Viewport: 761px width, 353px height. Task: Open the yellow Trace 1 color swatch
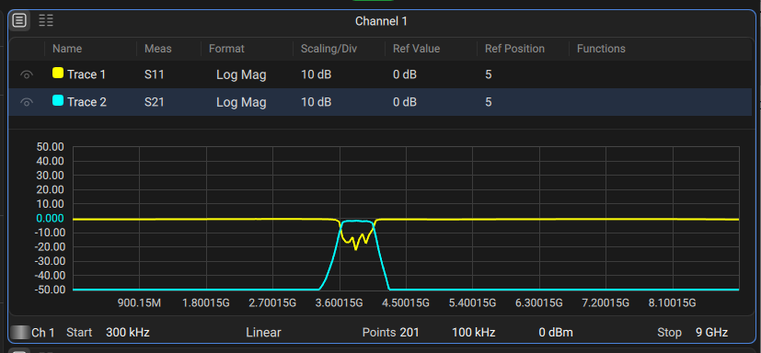[x=58, y=74]
